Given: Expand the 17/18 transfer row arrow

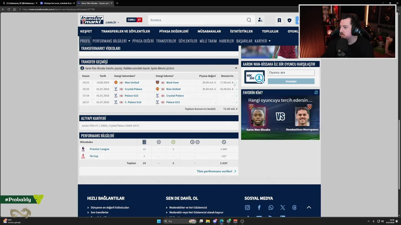Looking at the screenshot, I should 237,96.
